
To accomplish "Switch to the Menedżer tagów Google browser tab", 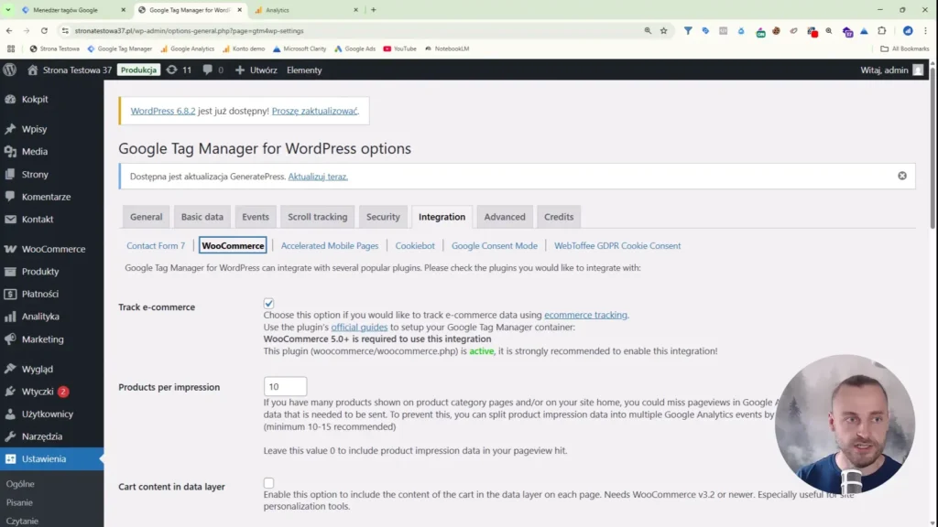I will 73,9.
